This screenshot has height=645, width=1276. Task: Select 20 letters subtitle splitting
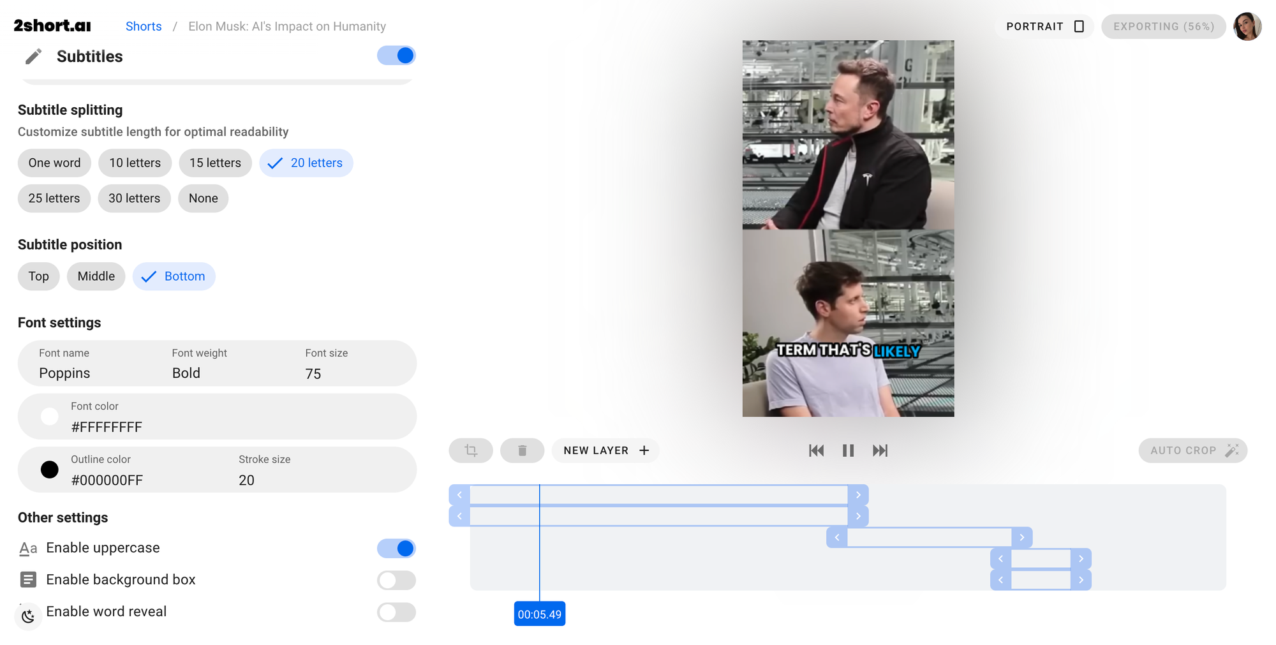pos(306,163)
